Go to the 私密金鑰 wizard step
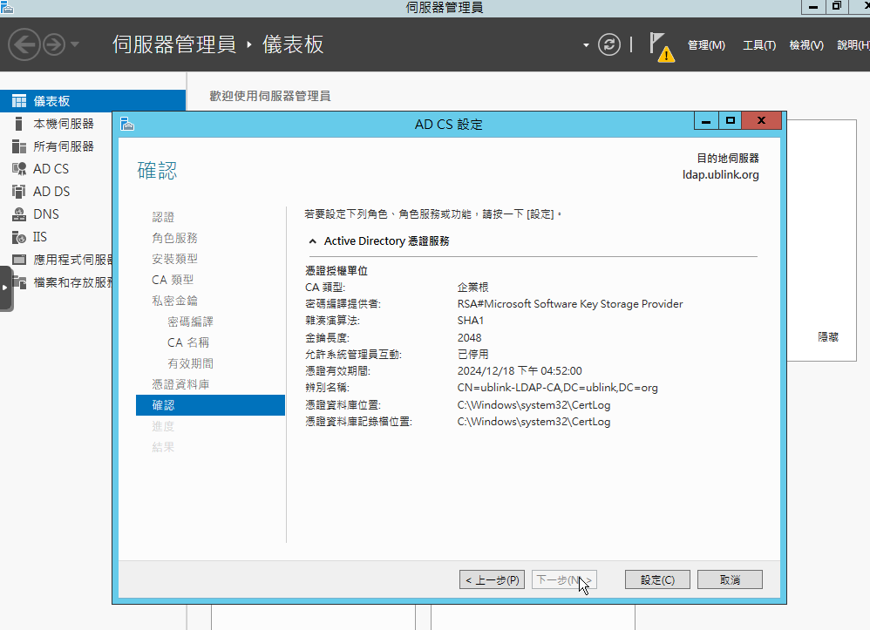The width and height of the screenshot is (870, 630). tap(174, 301)
